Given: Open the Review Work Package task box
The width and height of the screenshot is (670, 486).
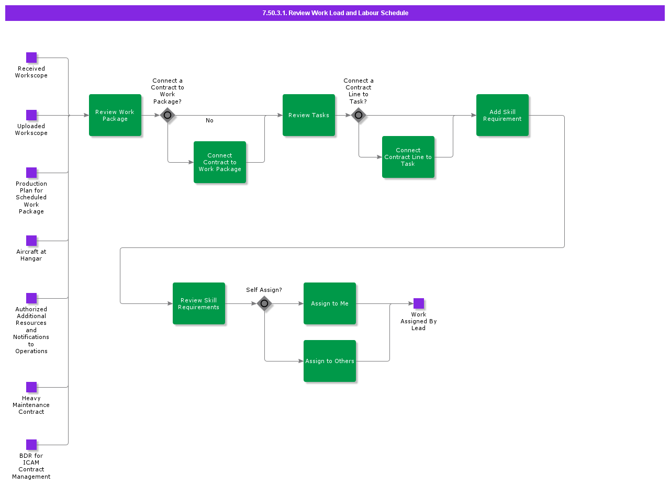Looking at the screenshot, I should 115,115.
